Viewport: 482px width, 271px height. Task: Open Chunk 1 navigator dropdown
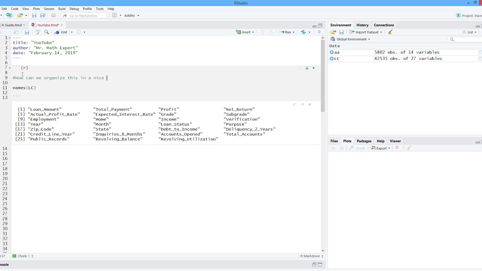tap(23, 256)
